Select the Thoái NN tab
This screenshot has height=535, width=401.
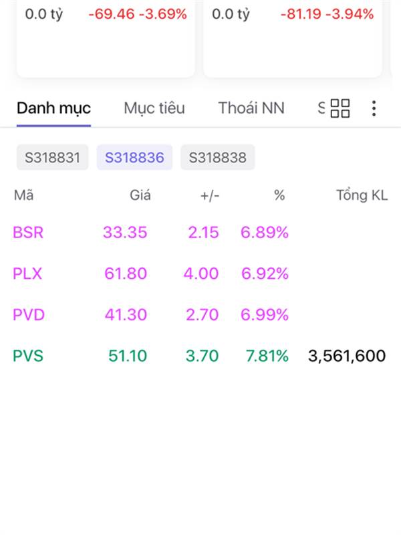(x=251, y=108)
